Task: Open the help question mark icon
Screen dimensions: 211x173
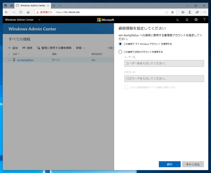Action: (x=204, y=20)
